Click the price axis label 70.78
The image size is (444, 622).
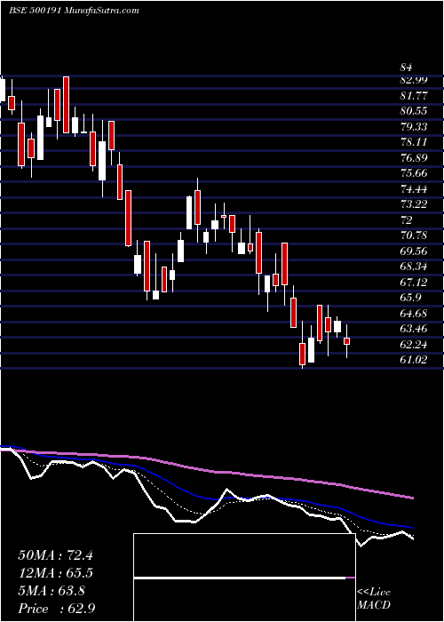(x=414, y=235)
